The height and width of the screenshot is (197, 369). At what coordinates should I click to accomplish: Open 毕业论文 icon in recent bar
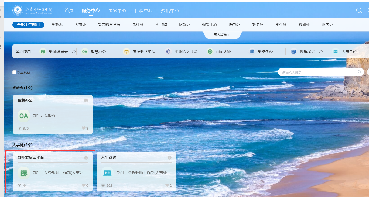pos(168,51)
